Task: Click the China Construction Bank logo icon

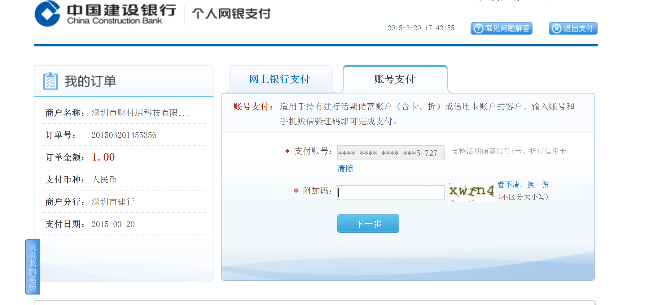Action: (47, 13)
